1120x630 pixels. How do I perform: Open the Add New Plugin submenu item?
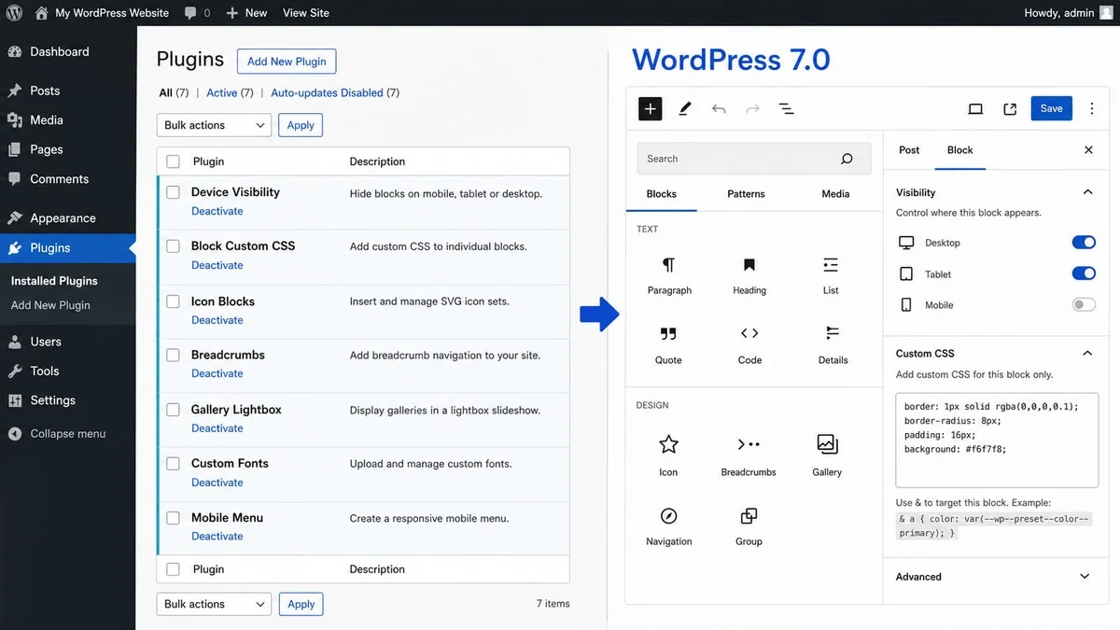50,305
